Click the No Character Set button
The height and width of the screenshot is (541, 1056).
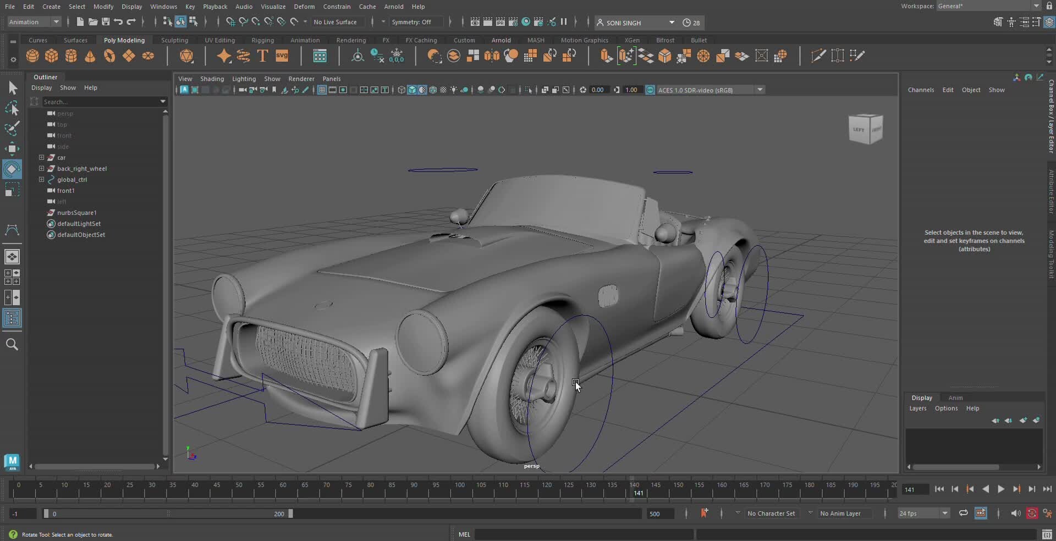click(772, 513)
